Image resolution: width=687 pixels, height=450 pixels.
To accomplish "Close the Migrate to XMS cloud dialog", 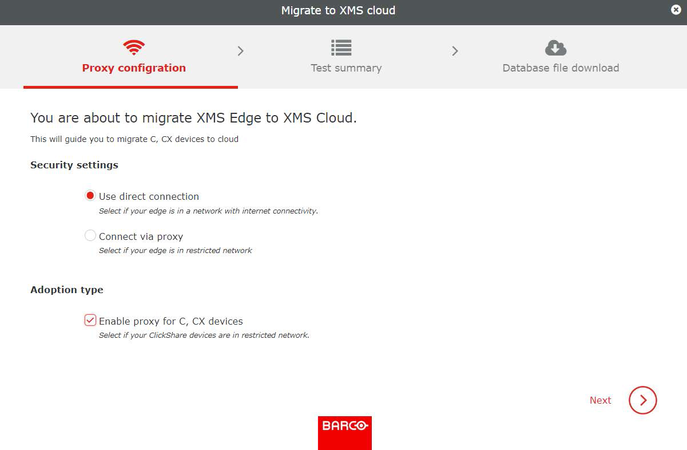I will point(676,10).
